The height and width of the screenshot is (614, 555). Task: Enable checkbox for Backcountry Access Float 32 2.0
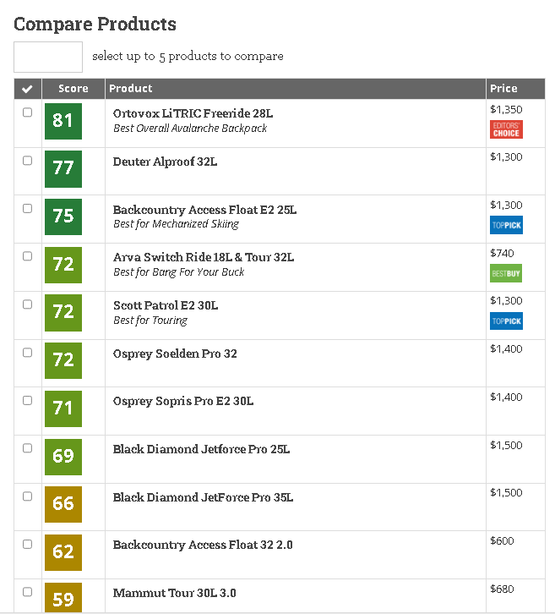(27, 545)
